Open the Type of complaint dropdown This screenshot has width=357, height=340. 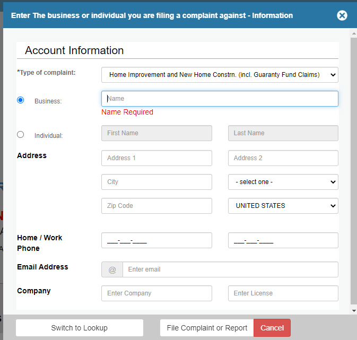[x=220, y=75]
